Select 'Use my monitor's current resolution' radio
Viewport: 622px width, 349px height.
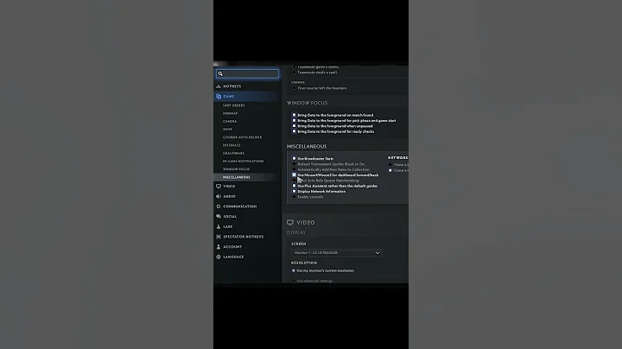(294, 270)
